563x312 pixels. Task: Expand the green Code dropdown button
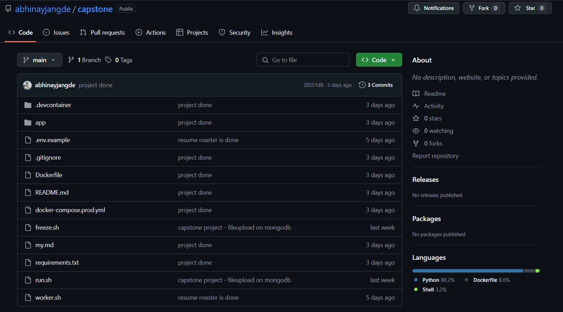point(379,60)
